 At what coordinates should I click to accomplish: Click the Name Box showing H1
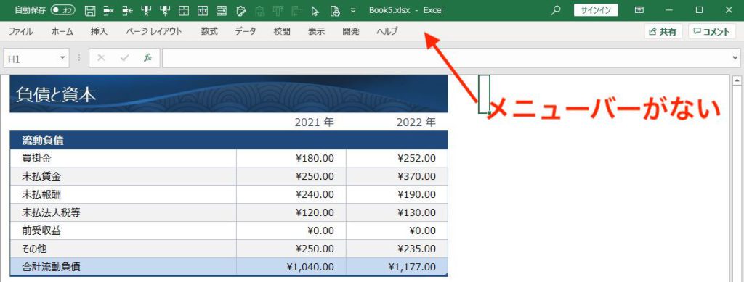30,58
